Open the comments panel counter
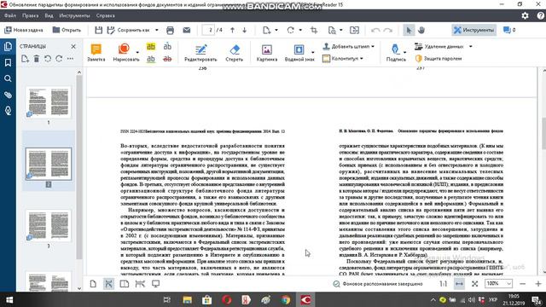The width and height of the screenshot is (546, 307). (509, 31)
